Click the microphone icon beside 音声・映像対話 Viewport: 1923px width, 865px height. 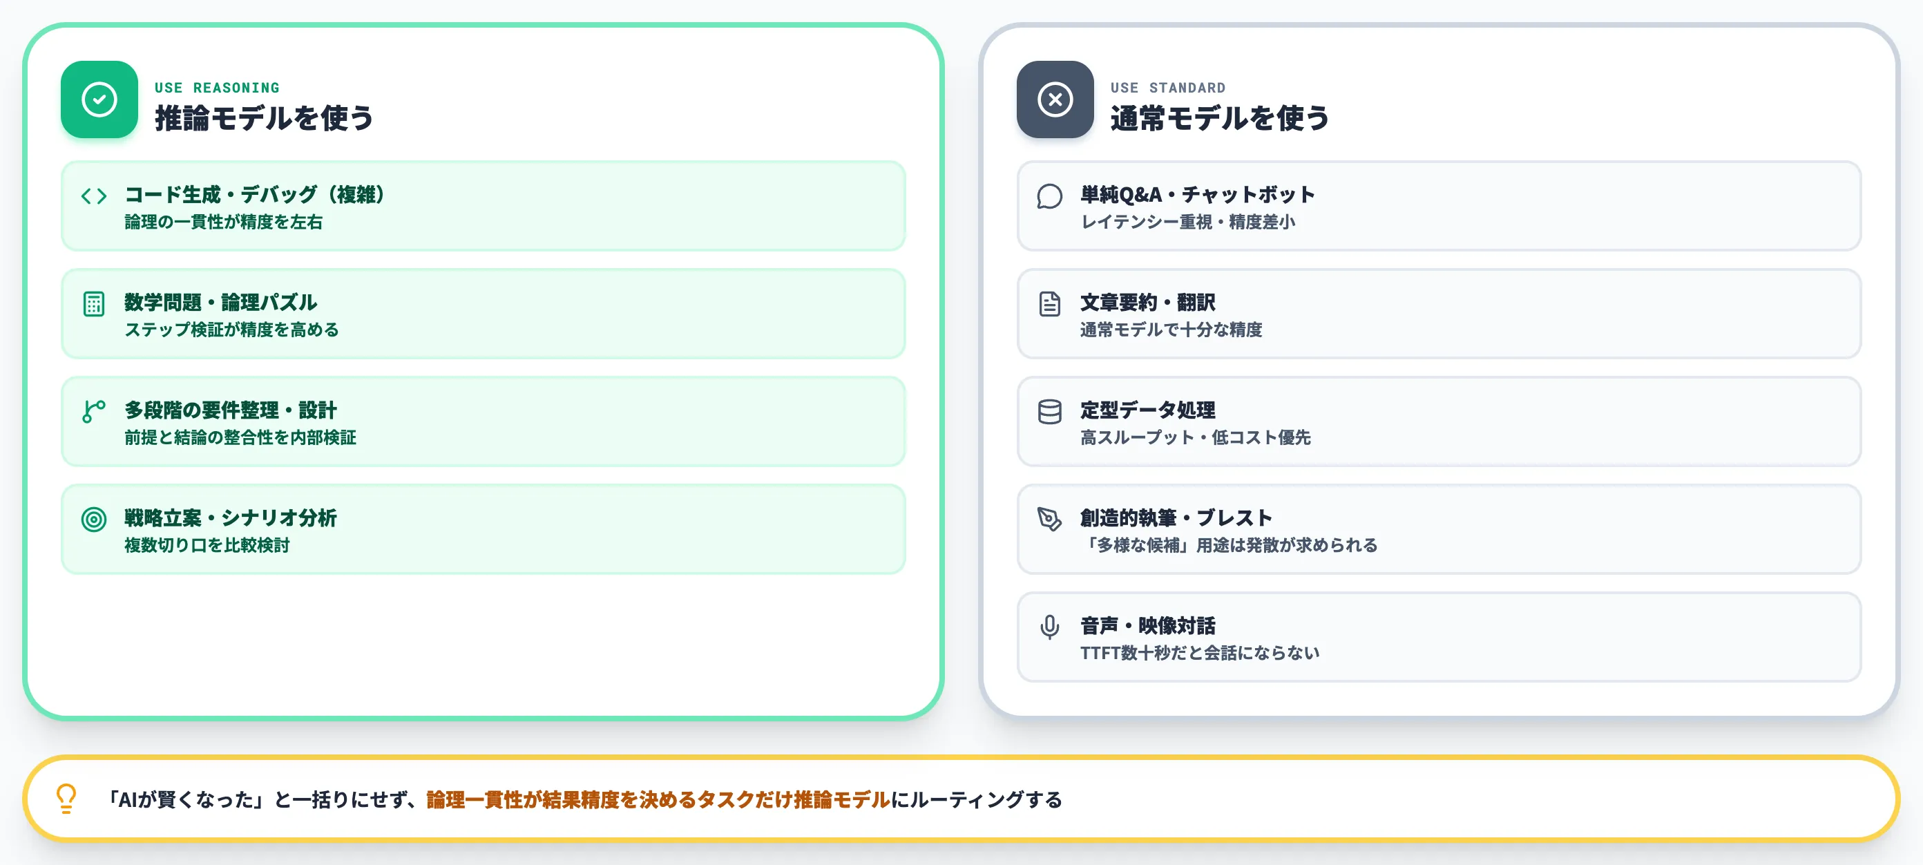(1050, 627)
